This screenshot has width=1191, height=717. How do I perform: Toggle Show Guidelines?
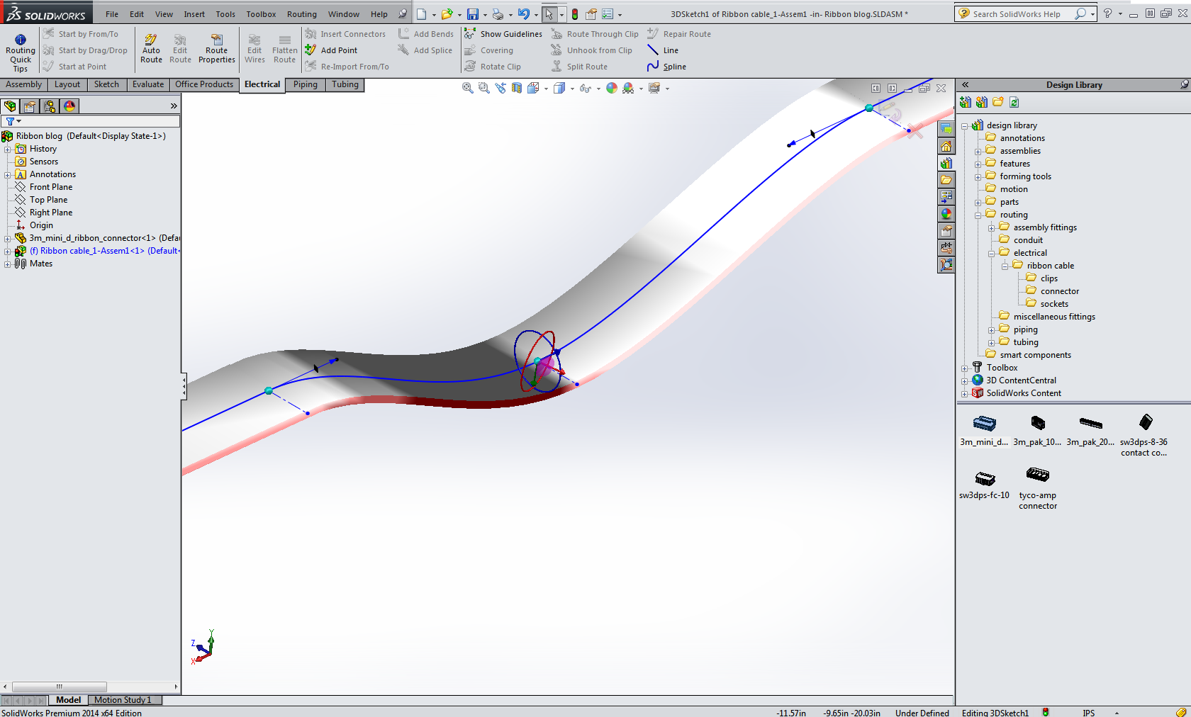coord(503,34)
